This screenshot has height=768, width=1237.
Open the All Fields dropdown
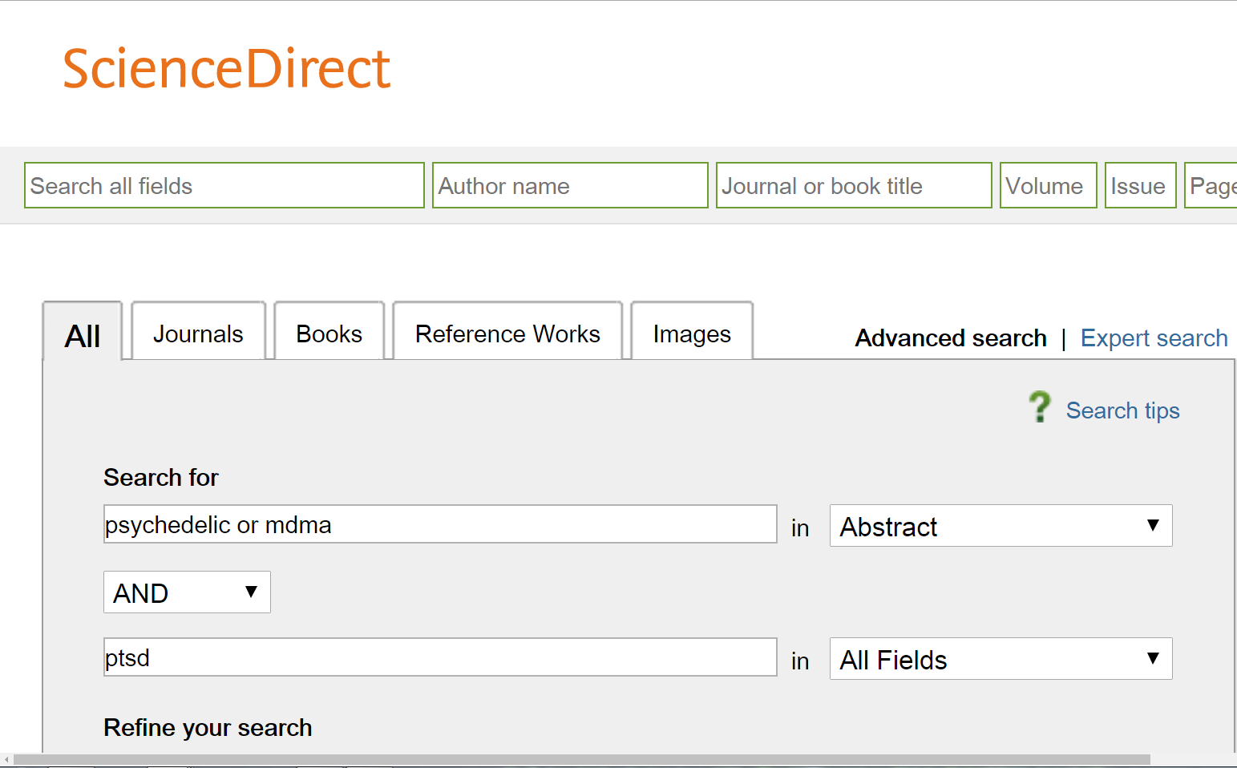click(1001, 659)
